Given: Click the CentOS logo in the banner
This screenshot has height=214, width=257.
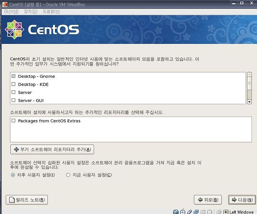Looking at the screenshot, I should point(42,30).
